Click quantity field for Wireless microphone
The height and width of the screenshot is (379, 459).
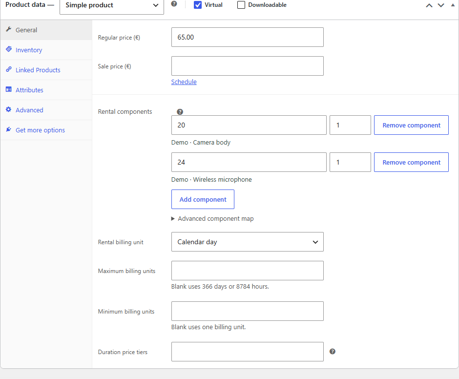tap(350, 162)
